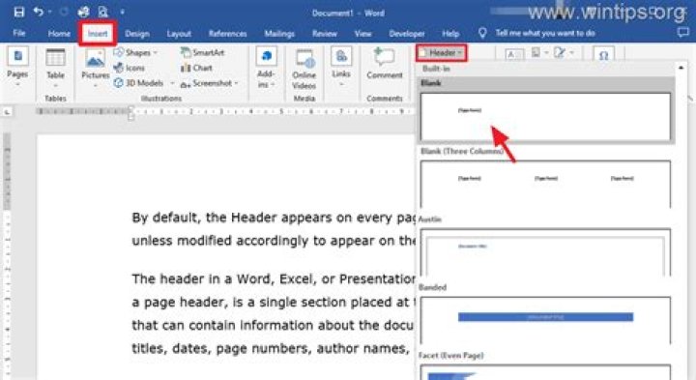Click the "Facet (Even Page)" label
696x380 pixels.
click(451, 355)
